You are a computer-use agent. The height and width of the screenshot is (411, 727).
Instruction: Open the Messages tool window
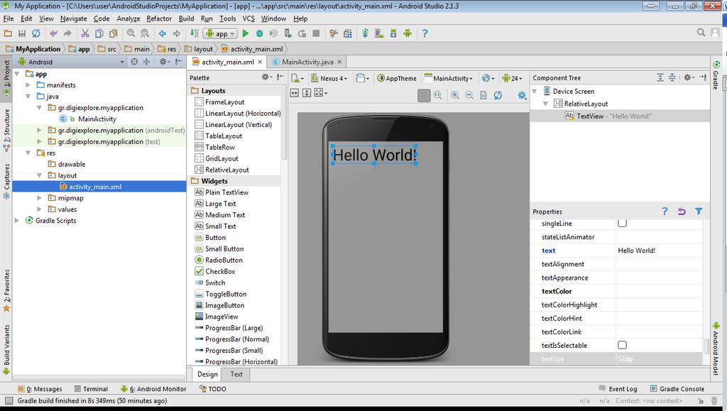[x=40, y=389]
